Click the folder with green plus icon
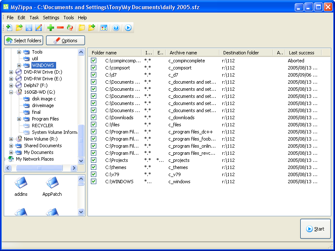This screenshot has height=251, width=335. [92, 28]
